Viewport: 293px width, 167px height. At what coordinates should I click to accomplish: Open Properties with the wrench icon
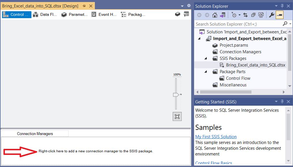271,15
